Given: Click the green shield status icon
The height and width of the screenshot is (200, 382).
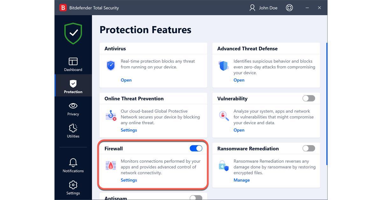Looking at the screenshot, I should click(73, 33).
